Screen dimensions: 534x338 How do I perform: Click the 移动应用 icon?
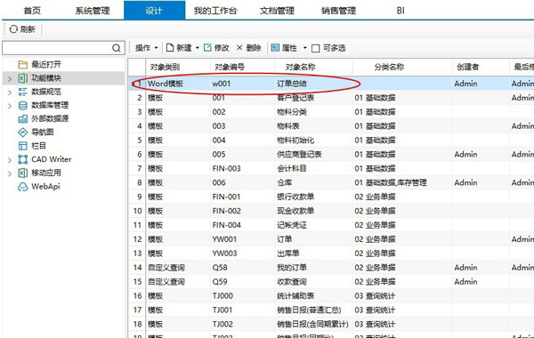tap(23, 173)
